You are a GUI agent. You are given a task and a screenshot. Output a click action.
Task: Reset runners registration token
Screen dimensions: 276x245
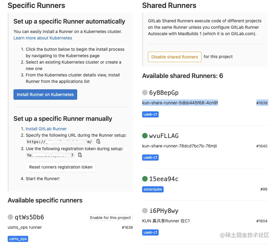[x=61, y=167]
